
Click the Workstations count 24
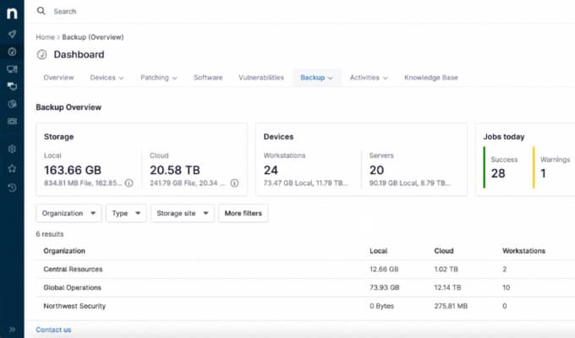271,170
